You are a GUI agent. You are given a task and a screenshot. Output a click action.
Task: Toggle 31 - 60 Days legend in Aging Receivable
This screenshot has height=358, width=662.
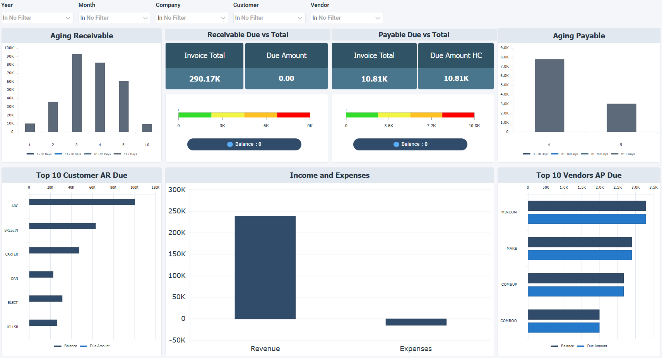pos(68,154)
